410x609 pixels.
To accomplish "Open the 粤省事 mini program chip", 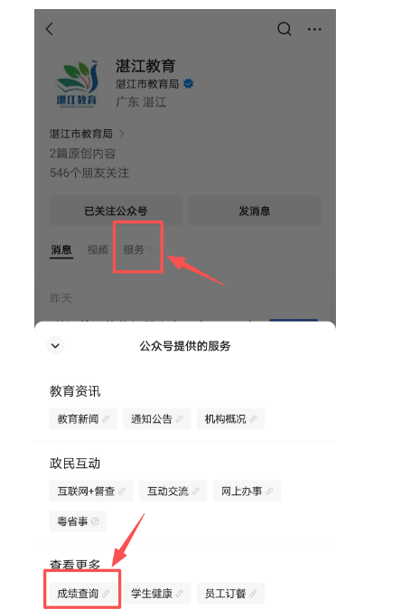I will point(78,520).
